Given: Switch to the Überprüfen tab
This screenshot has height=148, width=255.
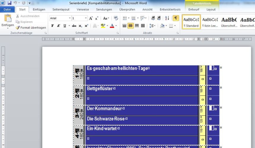Looking at the screenshot, I should 127,9.
